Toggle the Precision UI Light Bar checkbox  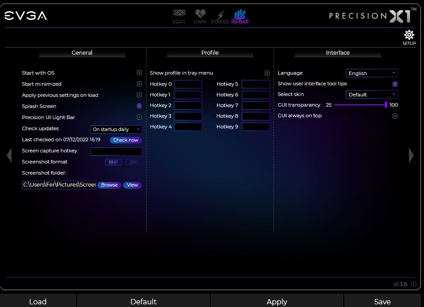click(x=139, y=117)
